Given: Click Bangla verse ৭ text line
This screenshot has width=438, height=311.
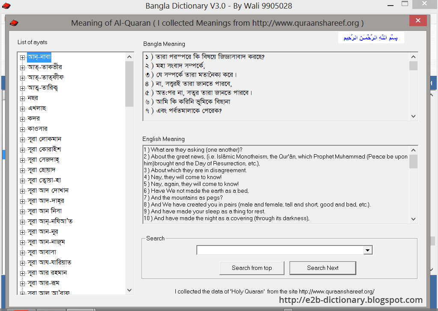Looking at the screenshot, I should 183,111.
